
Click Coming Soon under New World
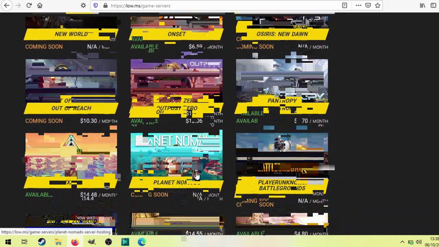tap(44, 47)
